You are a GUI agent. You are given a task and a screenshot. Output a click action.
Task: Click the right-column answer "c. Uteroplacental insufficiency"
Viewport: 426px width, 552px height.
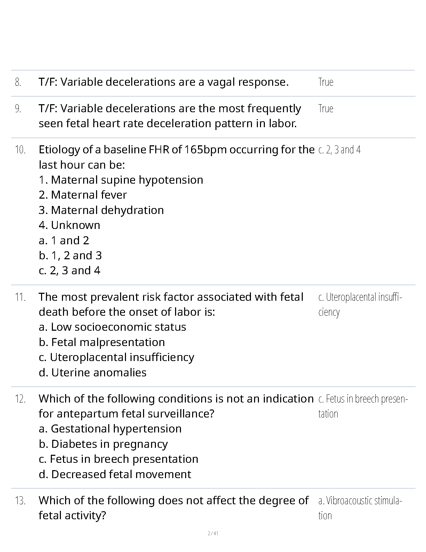(x=360, y=304)
